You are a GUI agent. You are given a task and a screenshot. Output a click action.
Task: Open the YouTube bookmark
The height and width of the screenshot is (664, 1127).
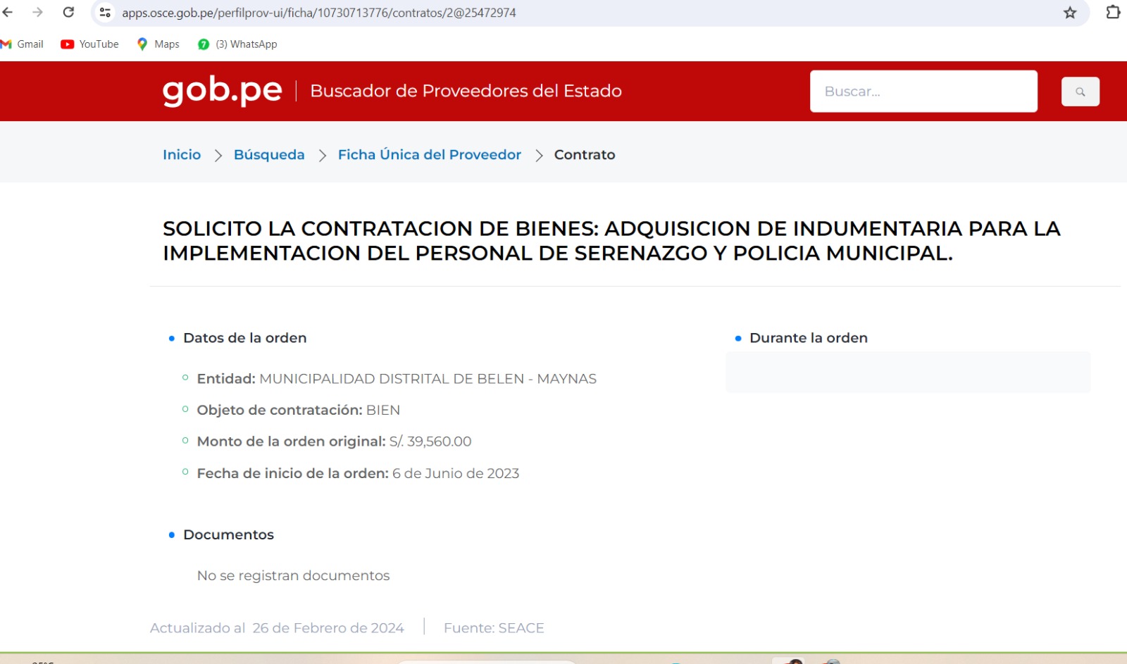[x=89, y=44]
